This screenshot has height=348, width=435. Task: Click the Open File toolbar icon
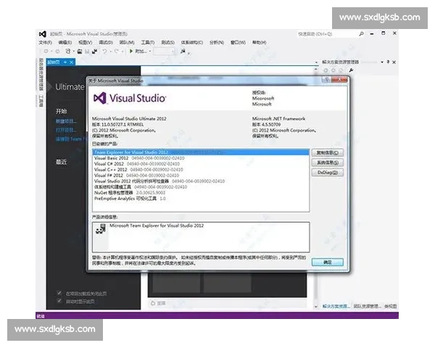coord(80,51)
